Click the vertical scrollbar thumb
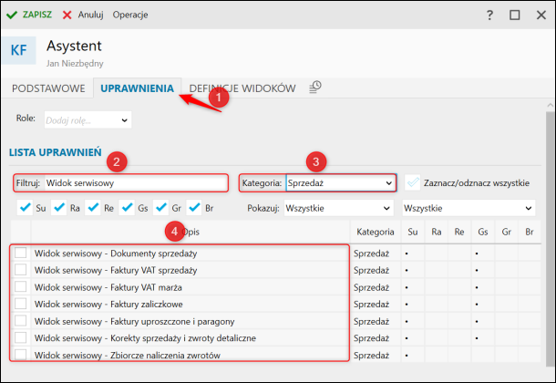Image resolution: width=556 pixels, height=383 pixels. (x=550, y=238)
